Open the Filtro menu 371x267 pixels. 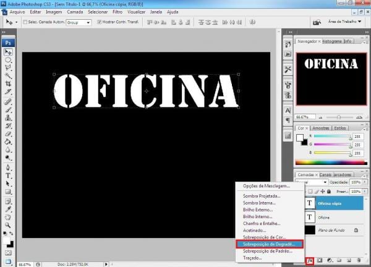click(117, 12)
